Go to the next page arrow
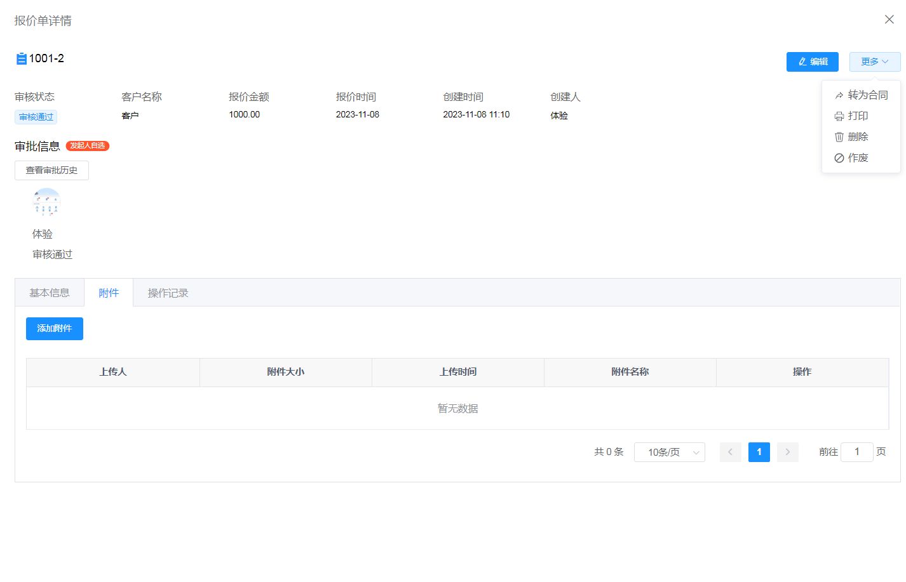 (x=787, y=452)
